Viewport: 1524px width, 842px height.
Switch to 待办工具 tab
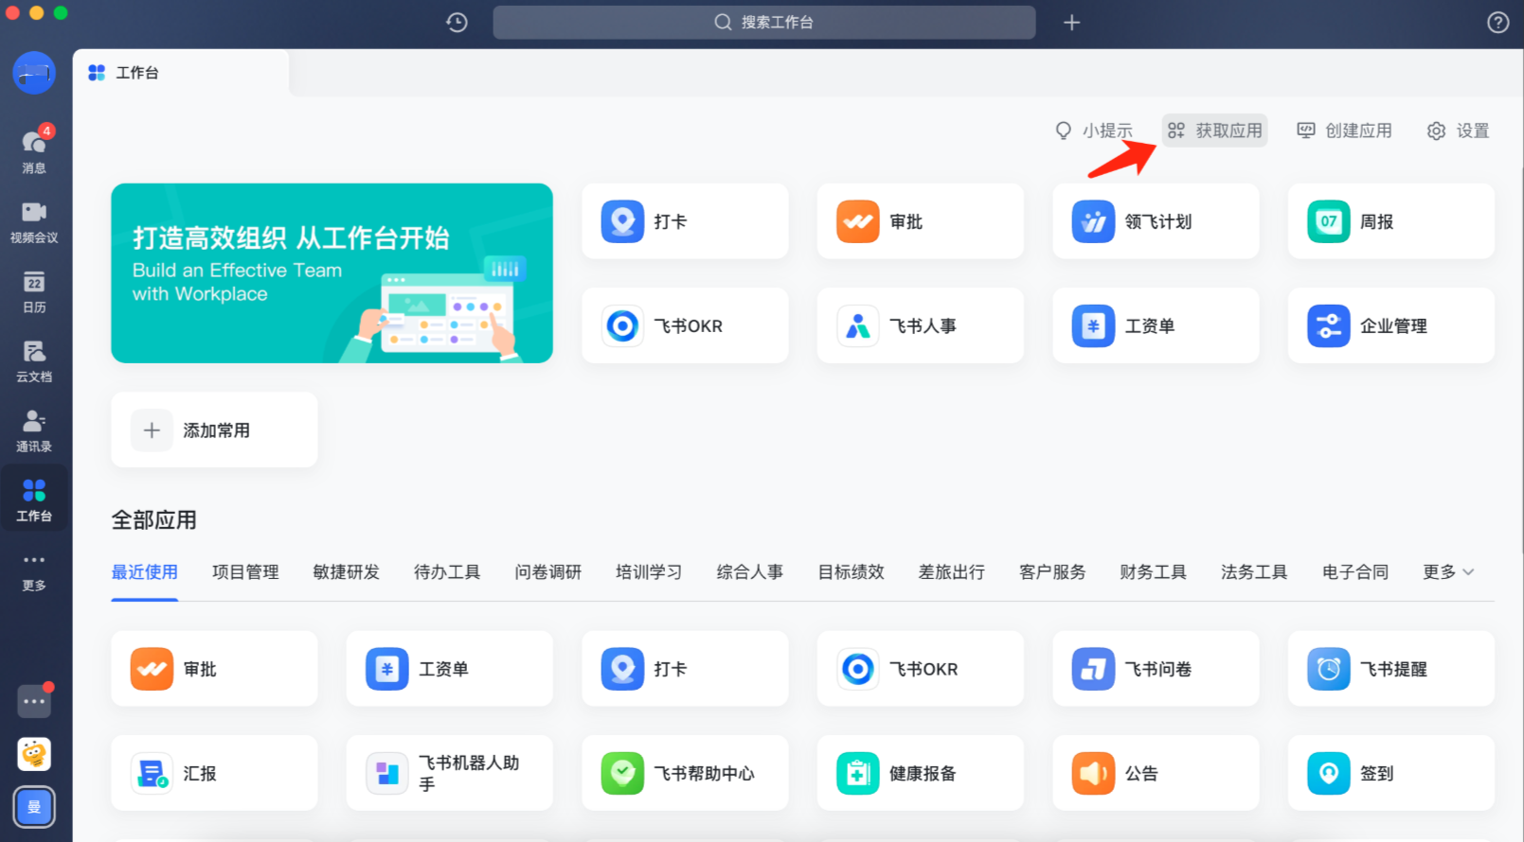447,572
